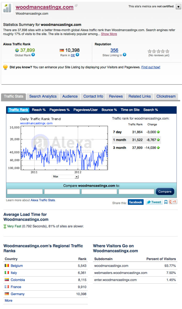Open the Max time range dropdown
Viewport: 182px width, 309px height.
pos(65,177)
